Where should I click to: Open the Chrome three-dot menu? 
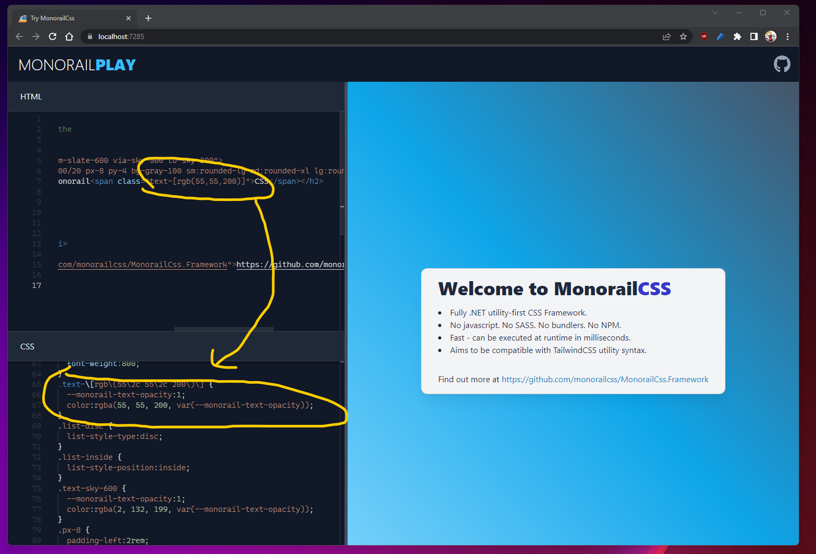(x=787, y=36)
